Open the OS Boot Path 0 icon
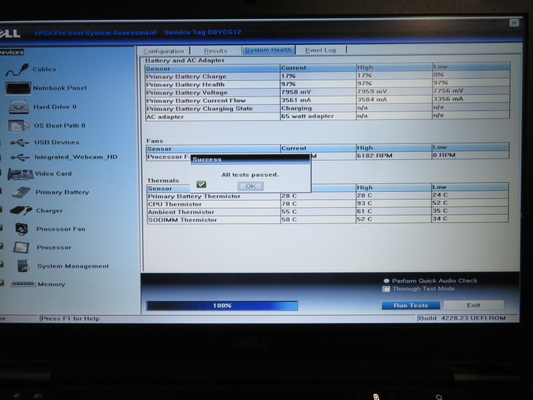This screenshot has width=533, height=400. click(19, 126)
